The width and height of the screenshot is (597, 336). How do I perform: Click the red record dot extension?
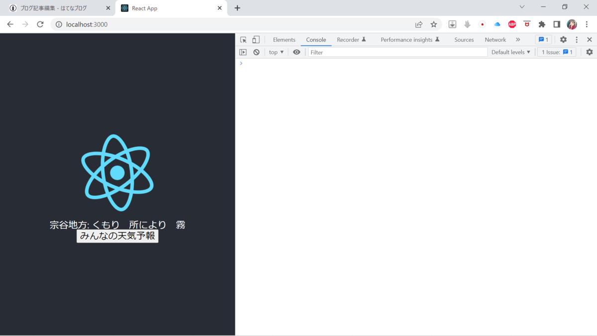click(482, 24)
